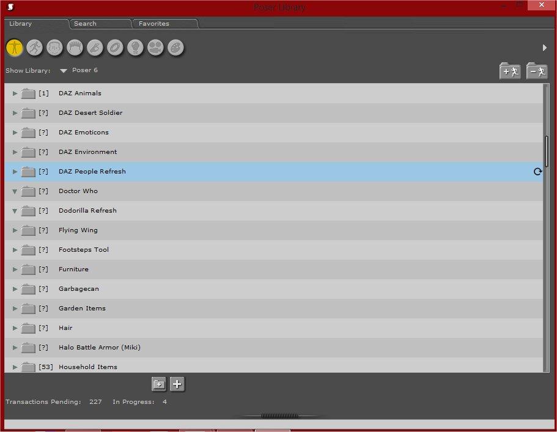Click the plus add-to-library button
Viewport: 557px width, 432px height.
tap(177, 384)
